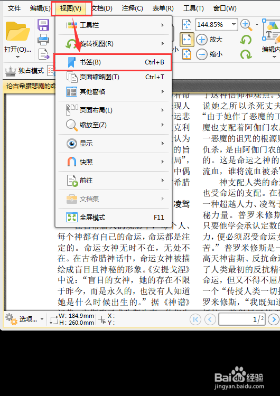This screenshot has width=280, height=396.
Task: Select the magnifier zoom tool icon
Action: (246, 25)
